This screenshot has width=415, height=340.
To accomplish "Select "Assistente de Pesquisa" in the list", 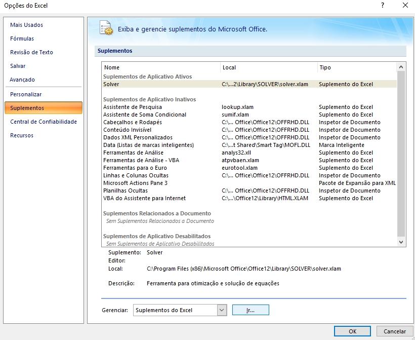I will (x=152, y=107).
